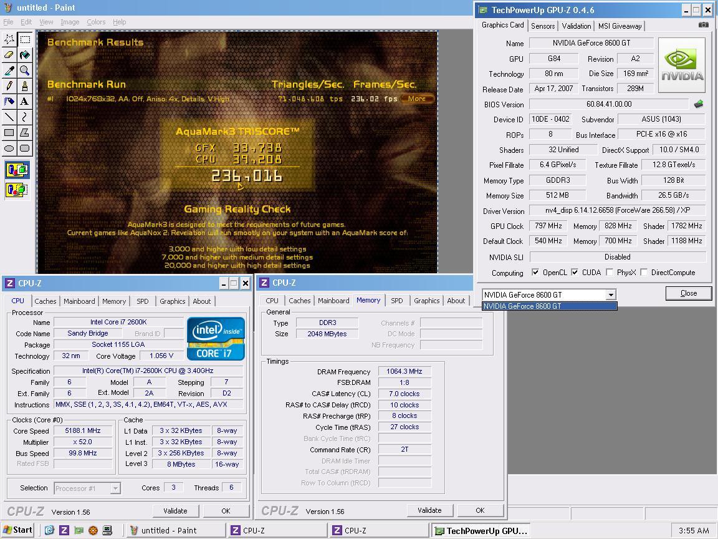Choose the Curve tool in Paint
This screenshot has height=539, width=718.
click(x=25, y=117)
